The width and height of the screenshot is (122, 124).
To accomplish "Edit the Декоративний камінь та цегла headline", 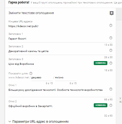I will (x=58, y=51).
